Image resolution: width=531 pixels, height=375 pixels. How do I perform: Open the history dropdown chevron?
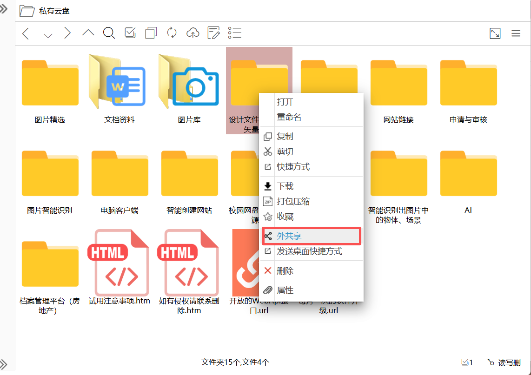[x=47, y=34]
